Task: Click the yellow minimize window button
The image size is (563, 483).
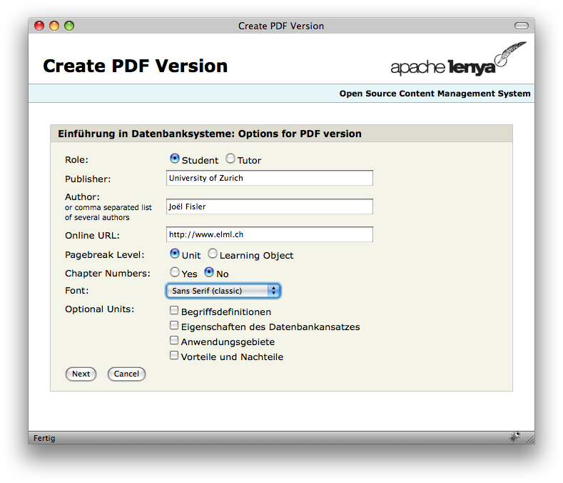Action: coord(54,26)
